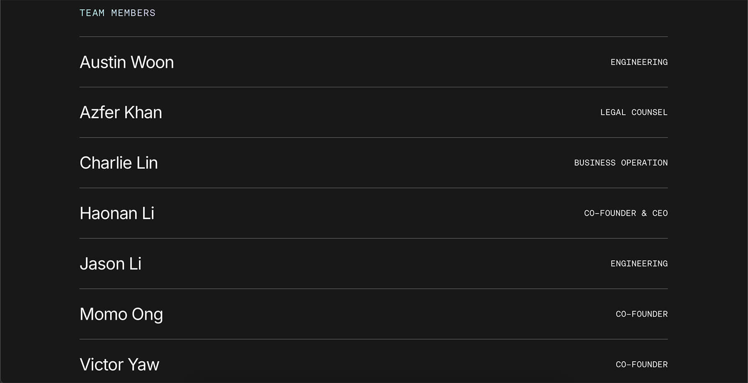Viewport: 748px width, 383px height.
Task: Click the Co-Founder & CEO label
Action: (626, 213)
